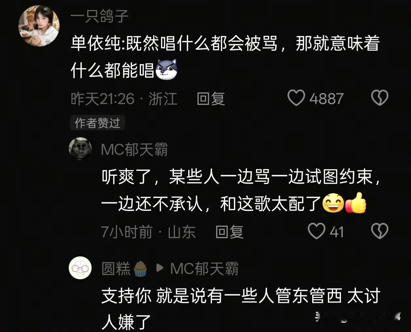
Task: Click the reply arrow between 圆糕 and MC郁天霸
Action: [x=160, y=268]
